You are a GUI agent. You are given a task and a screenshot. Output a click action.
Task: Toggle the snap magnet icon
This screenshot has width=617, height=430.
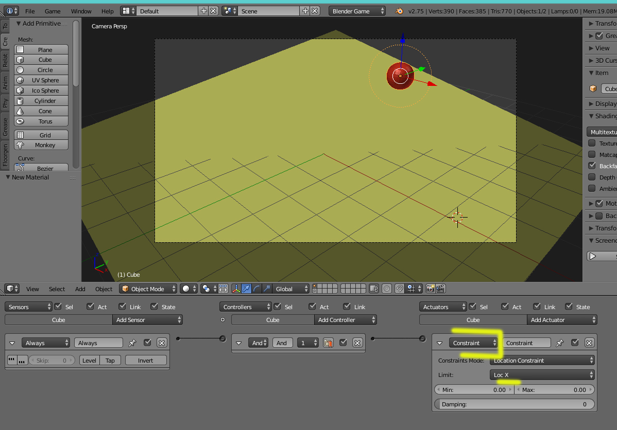coord(399,289)
